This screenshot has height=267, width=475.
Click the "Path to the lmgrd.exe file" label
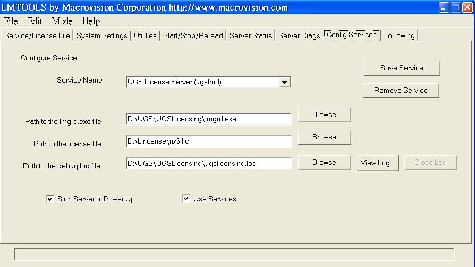(63, 121)
